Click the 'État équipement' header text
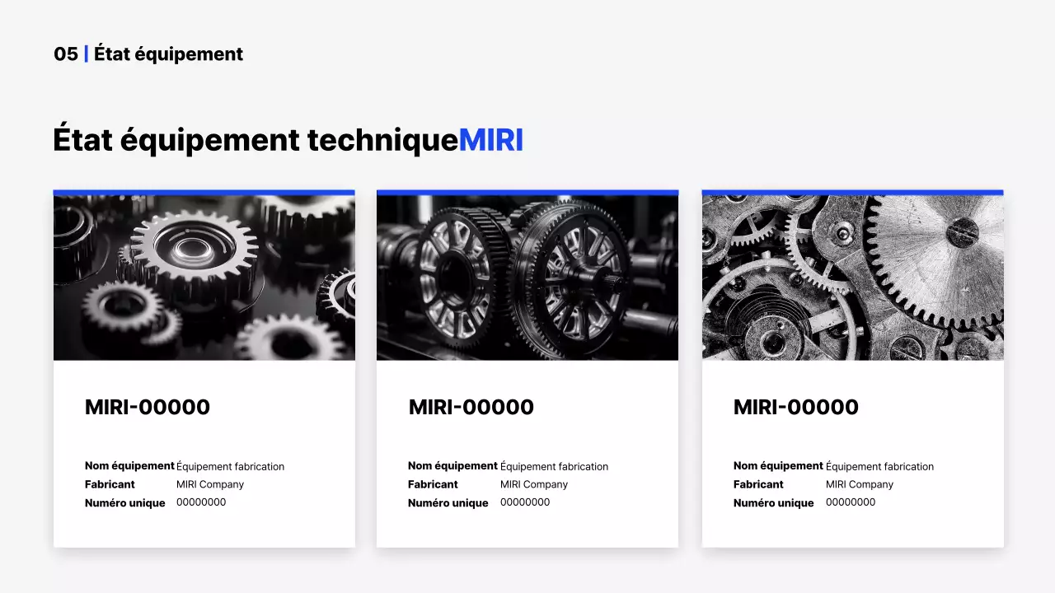 (168, 54)
